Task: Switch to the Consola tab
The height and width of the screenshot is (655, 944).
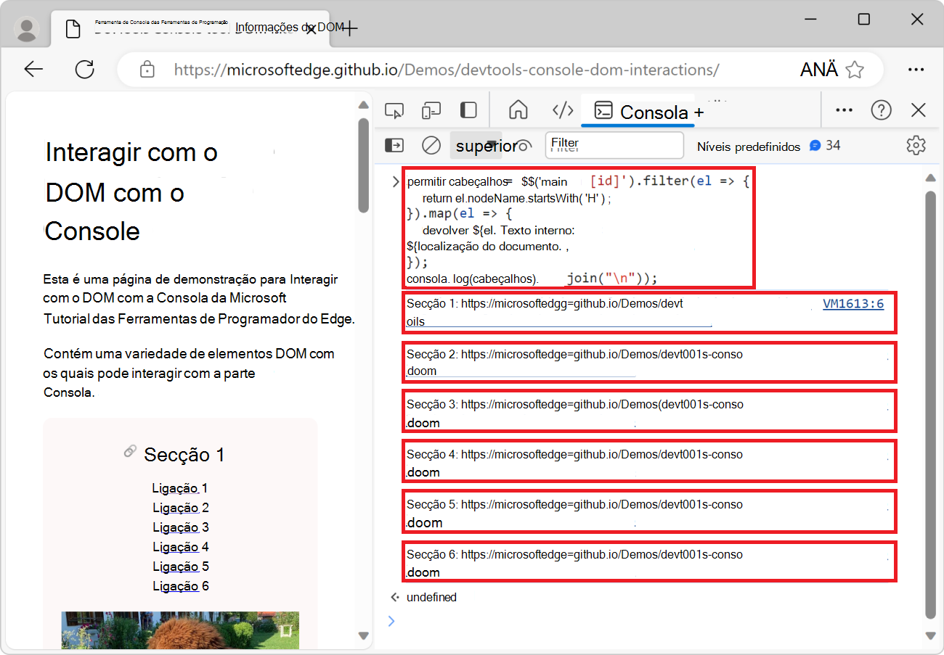Action: (x=638, y=112)
